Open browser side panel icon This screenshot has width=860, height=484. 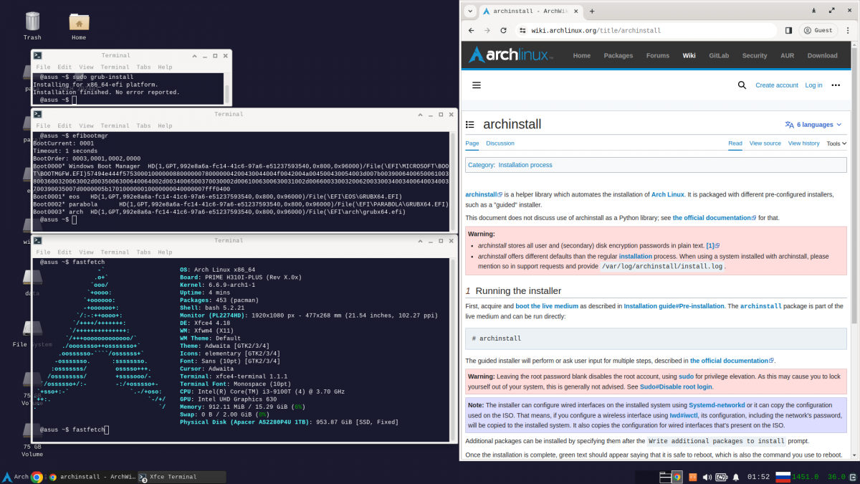(788, 31)
